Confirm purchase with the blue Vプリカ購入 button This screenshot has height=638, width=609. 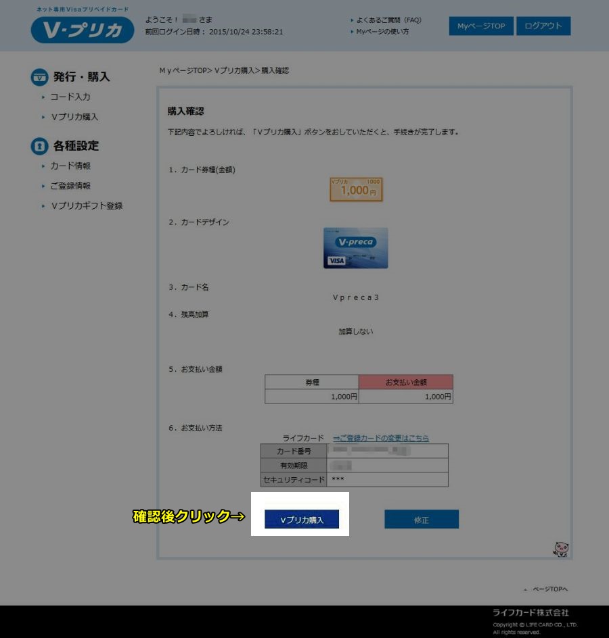point(302,520)
